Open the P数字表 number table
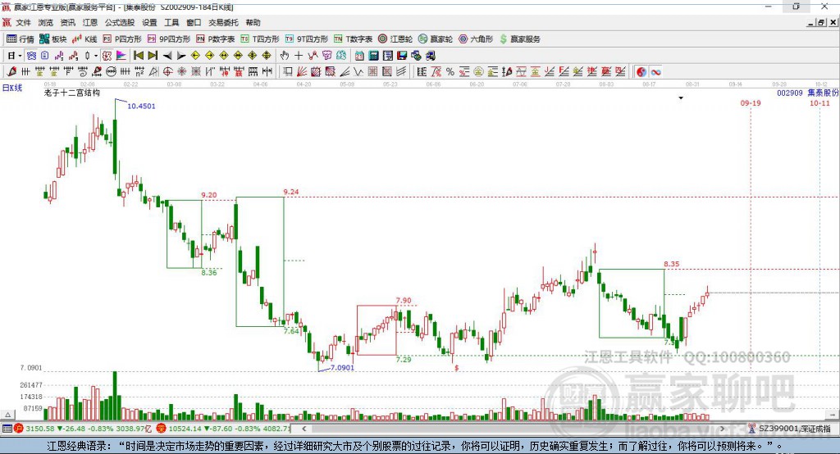 [x=216, y=39]
